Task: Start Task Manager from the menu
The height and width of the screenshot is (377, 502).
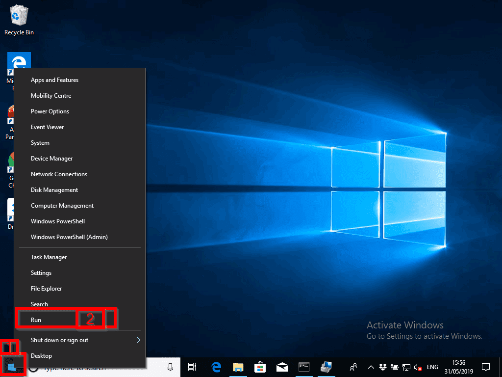Action: pyautogui.click(x=80, y=257)
